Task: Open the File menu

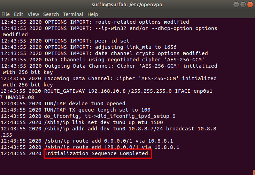Action: click(x=6, y=14)
